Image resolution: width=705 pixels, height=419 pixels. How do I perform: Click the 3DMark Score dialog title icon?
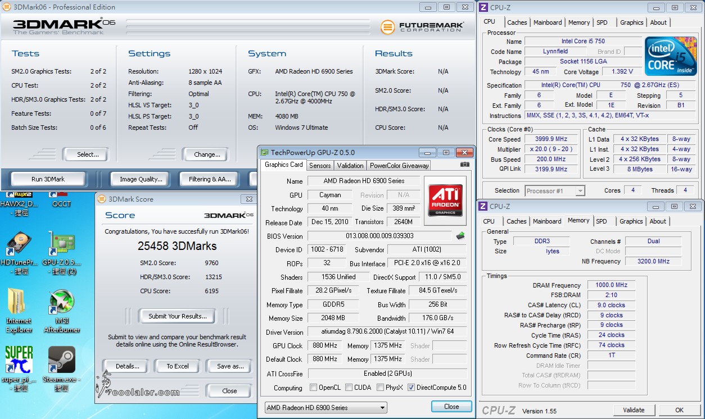coord(102,199)
